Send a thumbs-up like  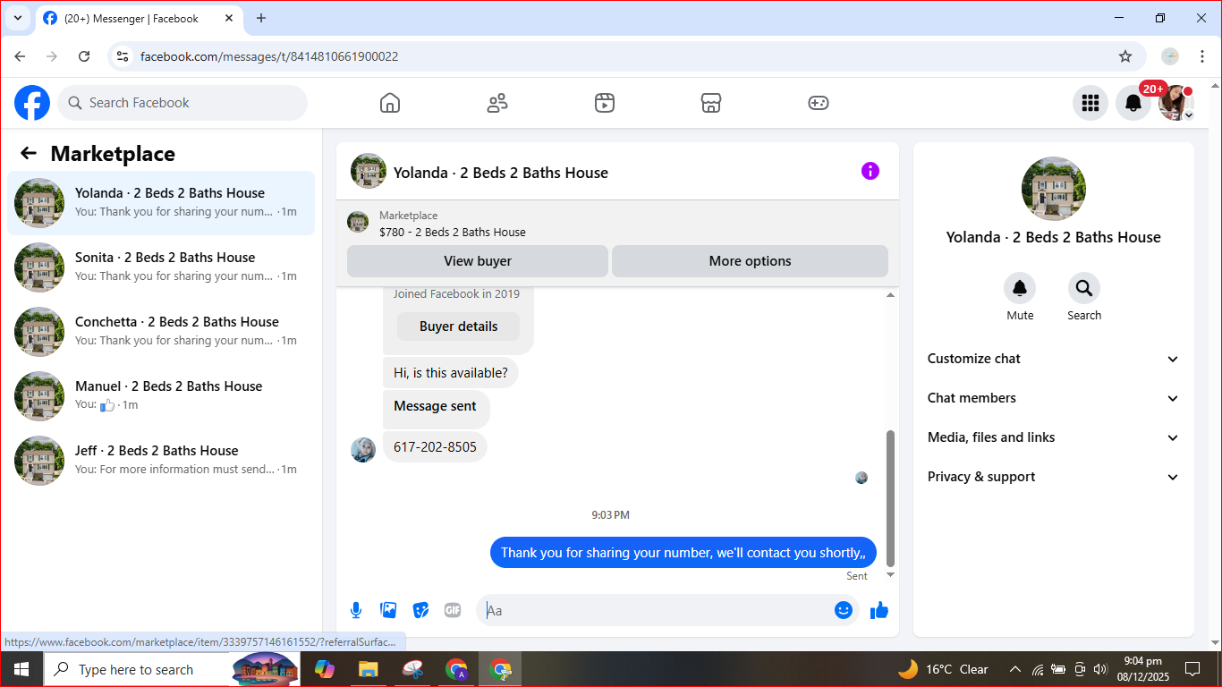pyautogui.click(x=879, y=610)
